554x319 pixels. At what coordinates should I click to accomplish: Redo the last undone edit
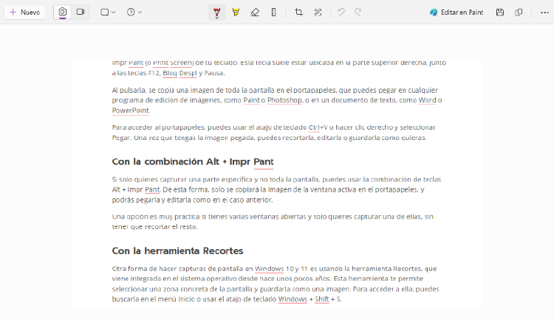pyautogui.click(x=358, y=13)
